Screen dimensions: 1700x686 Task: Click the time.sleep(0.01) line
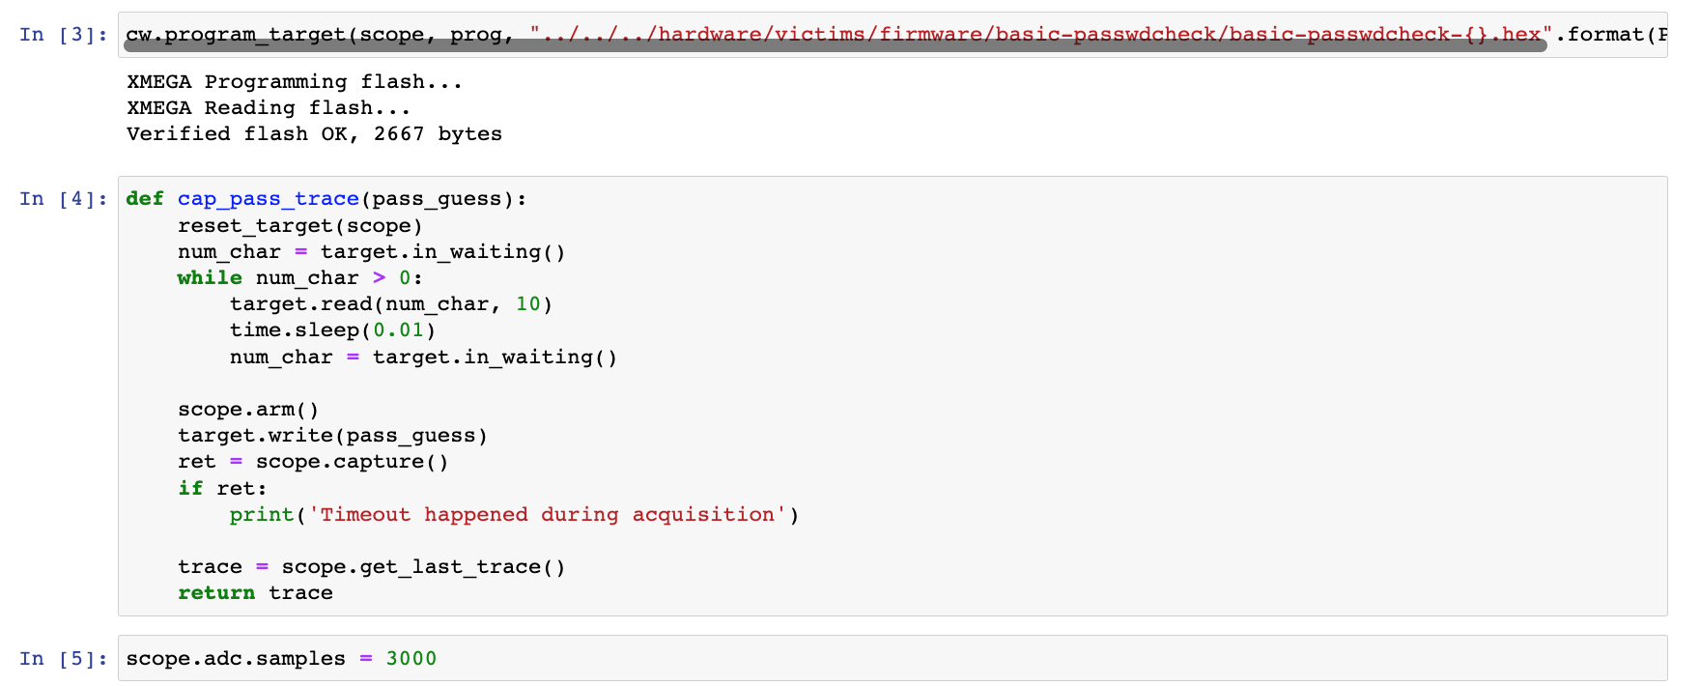point(332,330)
